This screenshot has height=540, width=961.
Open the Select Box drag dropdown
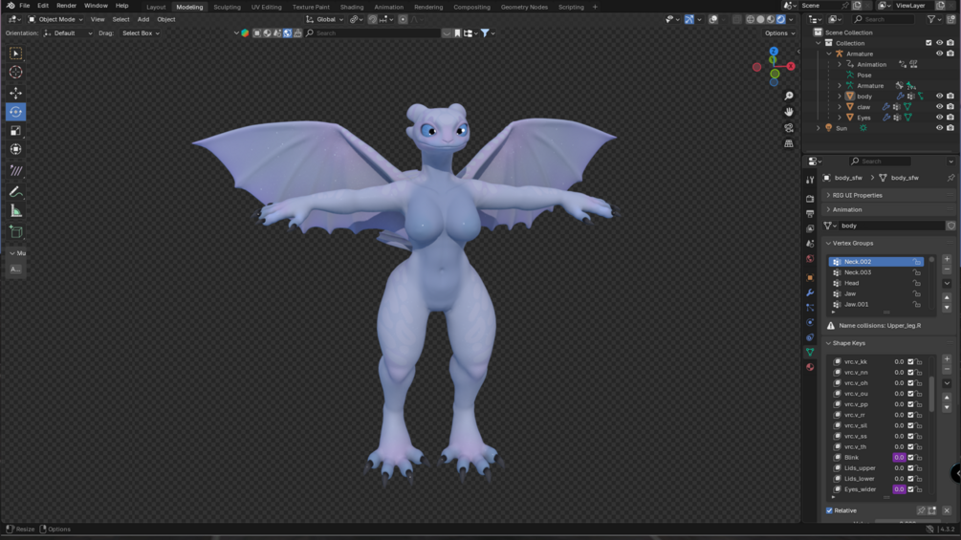click(x=141, y=33)
